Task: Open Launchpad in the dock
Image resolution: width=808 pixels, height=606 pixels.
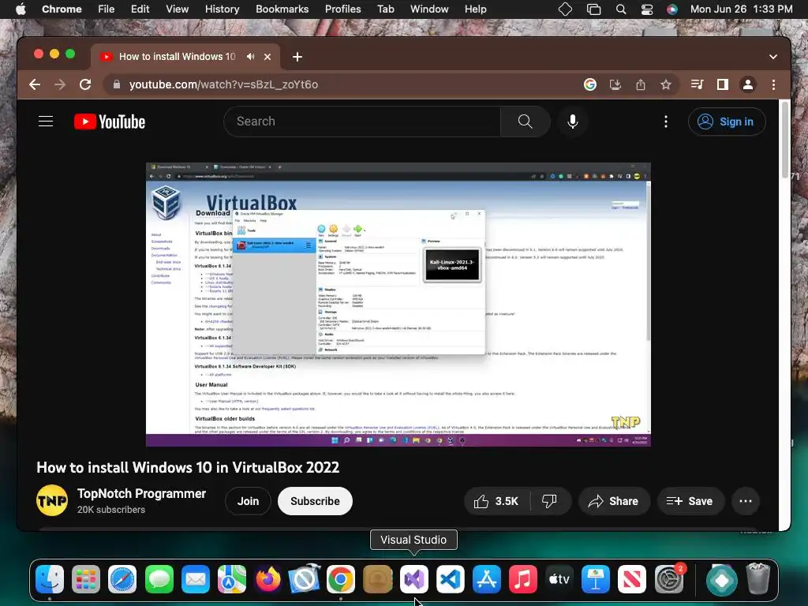Action: click(x=85, y=579)
